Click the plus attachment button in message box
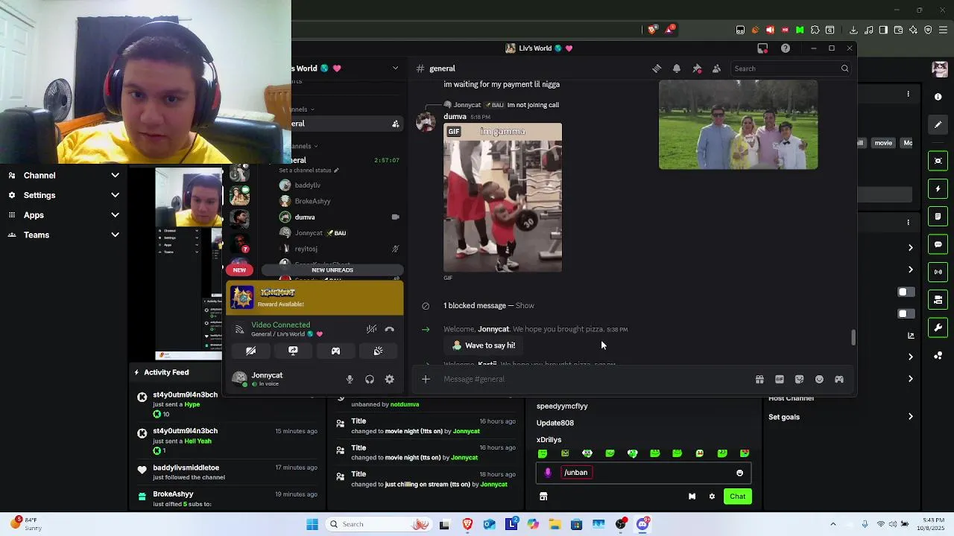 [426, 379]
